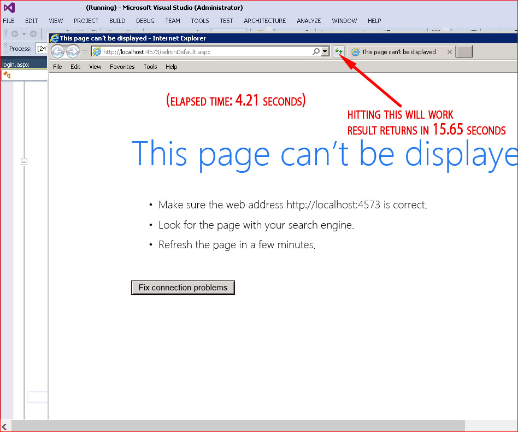518x432 pixels.
Task: Click the horizontal scrollbar thumb
Action: pyautogui.click(x=238, y=426)
